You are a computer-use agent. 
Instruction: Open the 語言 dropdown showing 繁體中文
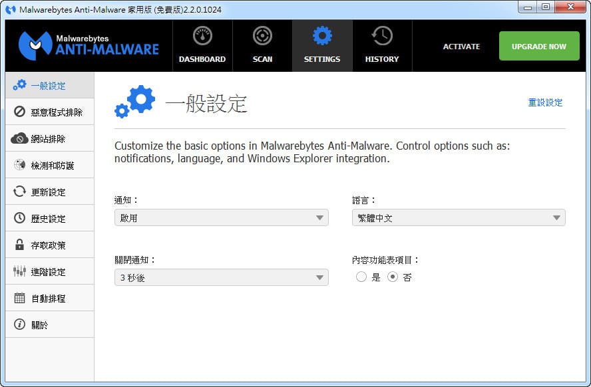coord(459,217)
